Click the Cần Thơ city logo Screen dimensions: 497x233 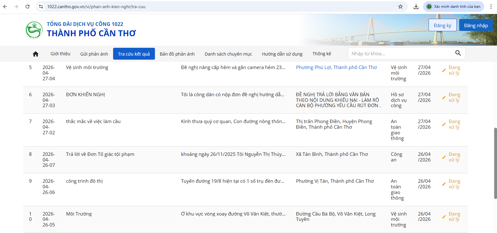[x=34, y=30]
